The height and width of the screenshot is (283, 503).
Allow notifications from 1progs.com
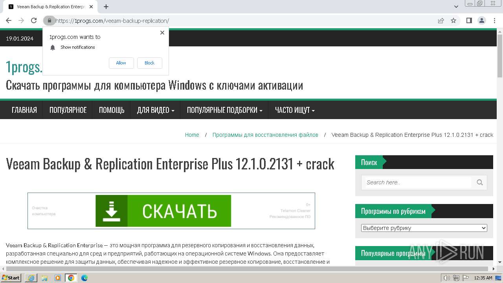[x=121, y=63]
